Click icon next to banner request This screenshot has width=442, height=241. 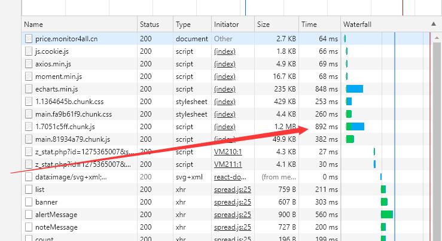tap(29, 202)
